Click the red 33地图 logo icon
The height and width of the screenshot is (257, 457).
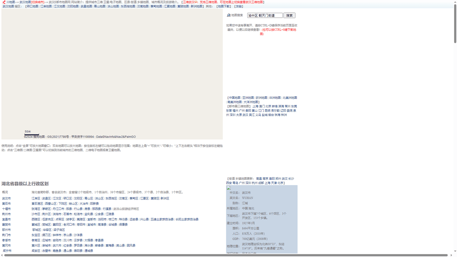[x=4, y=2]
